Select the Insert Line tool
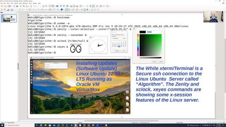This screenshot has width=226, height=127. (17, 10)
